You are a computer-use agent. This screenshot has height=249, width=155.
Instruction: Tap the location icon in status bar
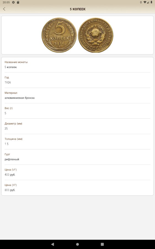[x=141, y=2]
